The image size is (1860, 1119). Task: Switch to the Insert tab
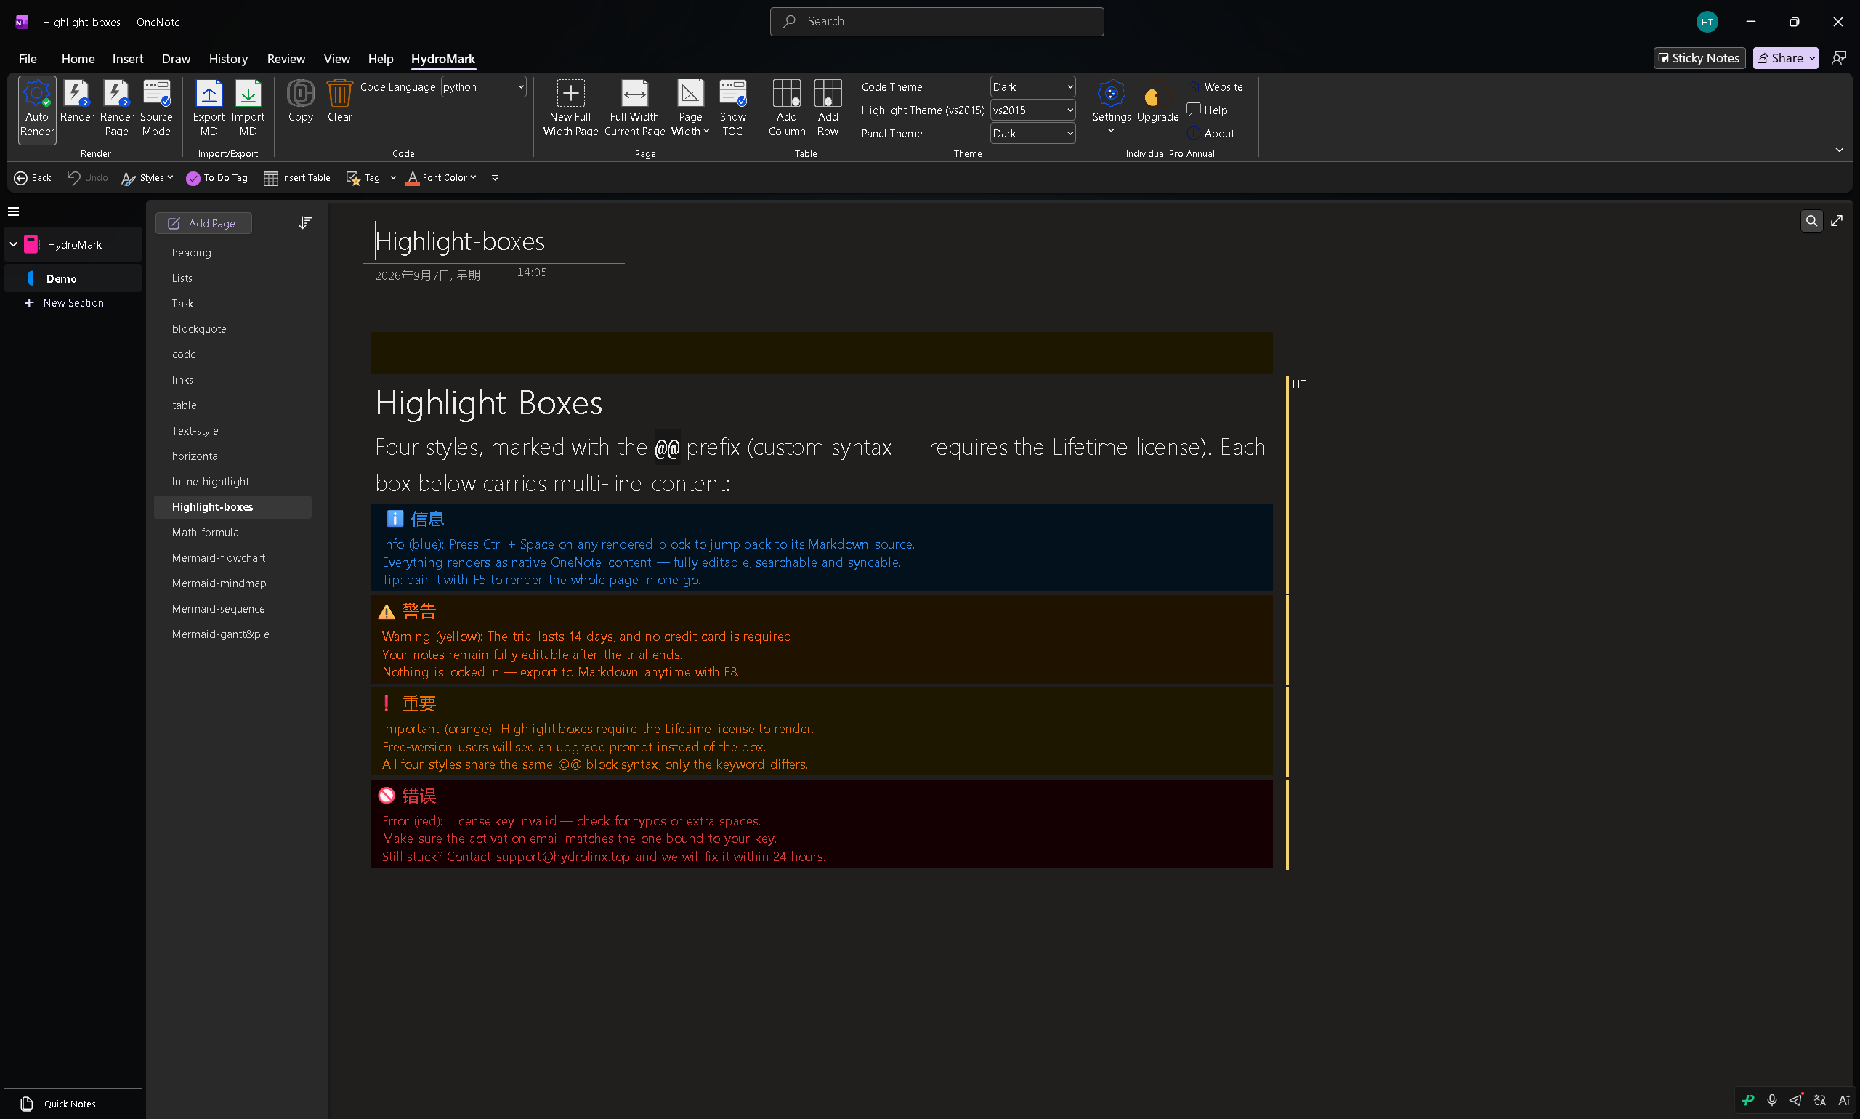point(127,59)
